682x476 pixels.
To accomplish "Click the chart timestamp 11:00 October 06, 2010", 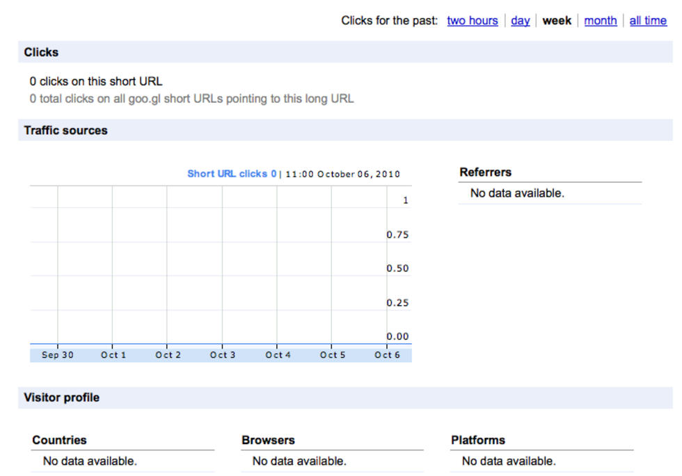I will [x=342, y=174].
